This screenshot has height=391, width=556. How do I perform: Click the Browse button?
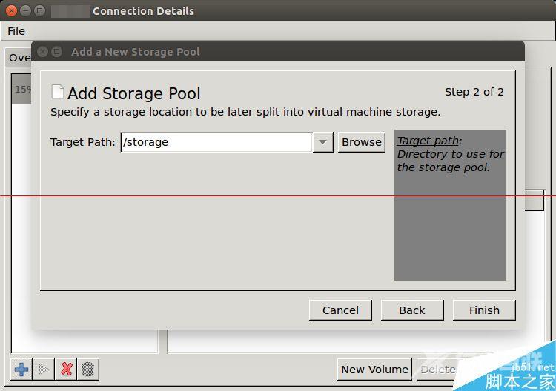(x=362, y=142)
